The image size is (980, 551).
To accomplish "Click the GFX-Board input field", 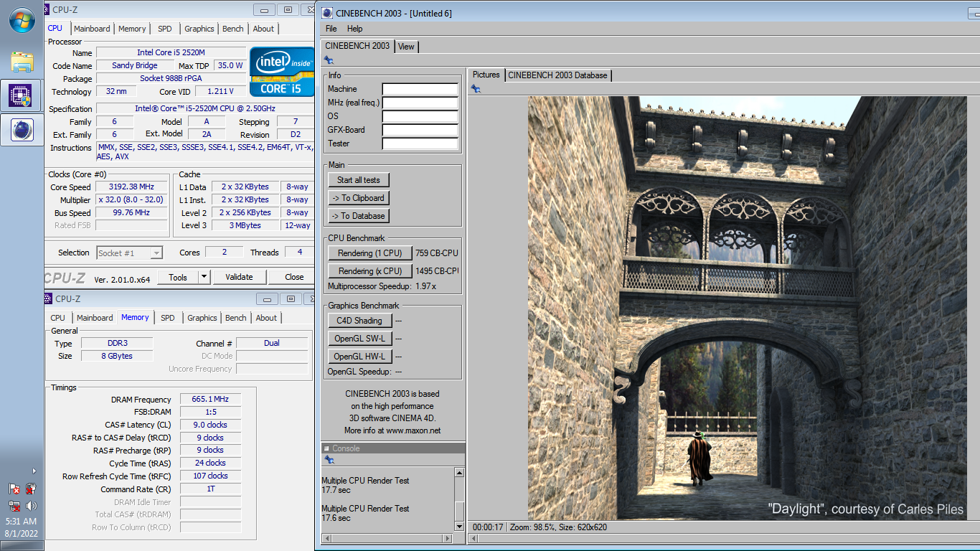I will [420, 131].
